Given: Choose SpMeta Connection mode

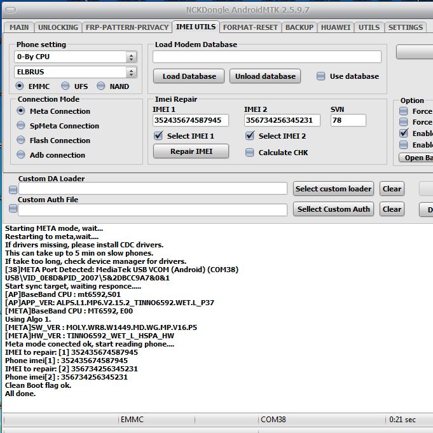Looking at the screenshot, I should (21, 125).
